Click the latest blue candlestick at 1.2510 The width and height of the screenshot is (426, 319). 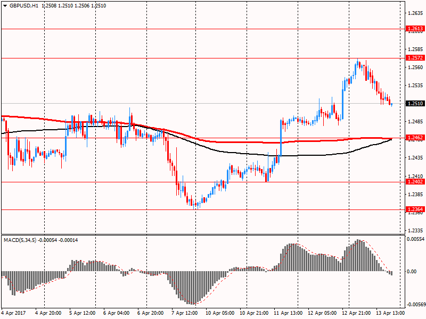coord(391,105)
